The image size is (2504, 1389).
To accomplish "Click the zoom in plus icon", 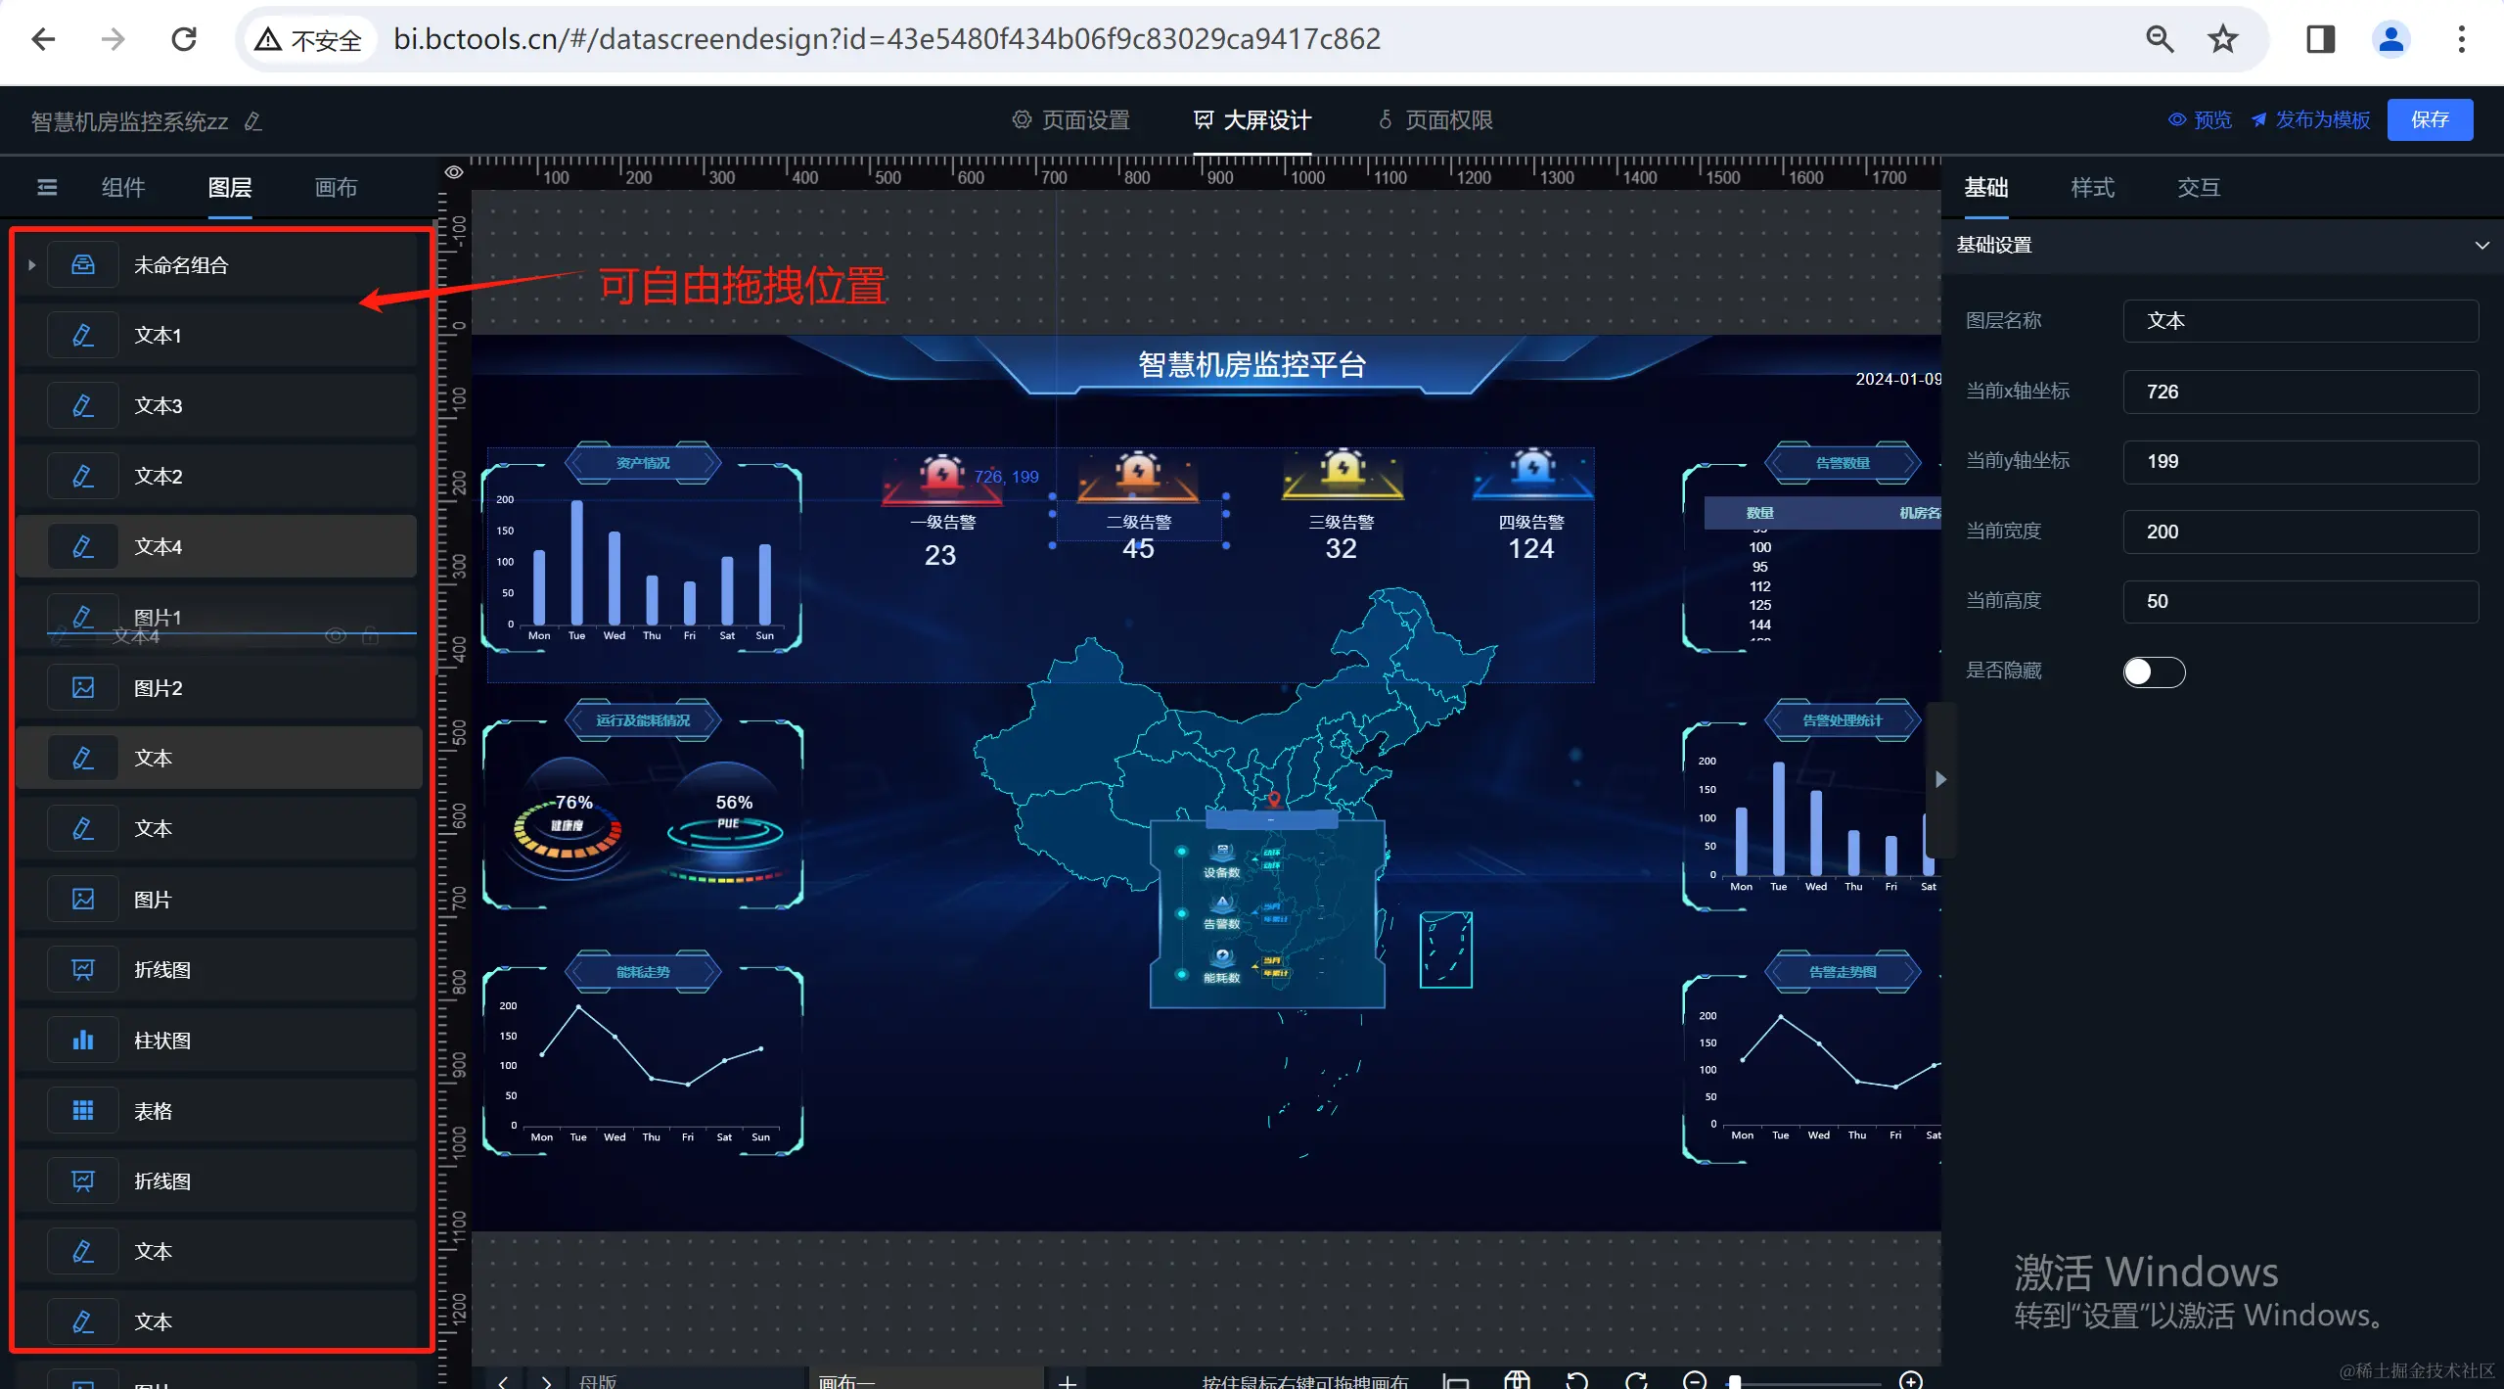I will pyautogui.click(x=1910, y=1380).
